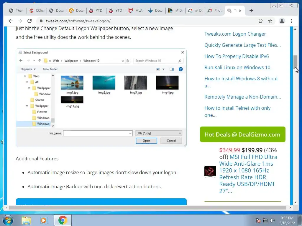Image resolution: width=302 pixels, height=226 pixels.
Task: Open How to install Telnet link
Action: pos(237,112)
